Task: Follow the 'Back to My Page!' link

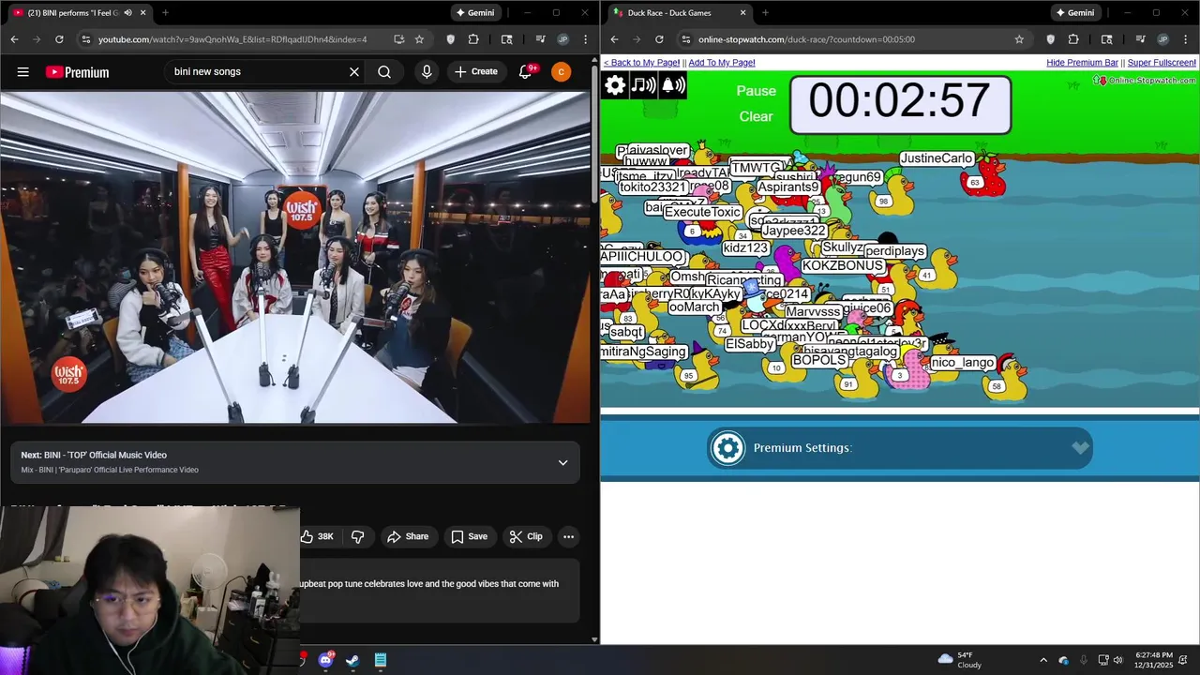Action: (641, 63)
